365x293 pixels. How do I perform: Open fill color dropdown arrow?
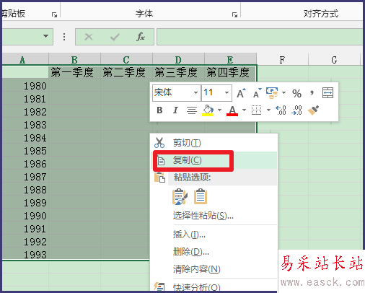tap(219, 110)
